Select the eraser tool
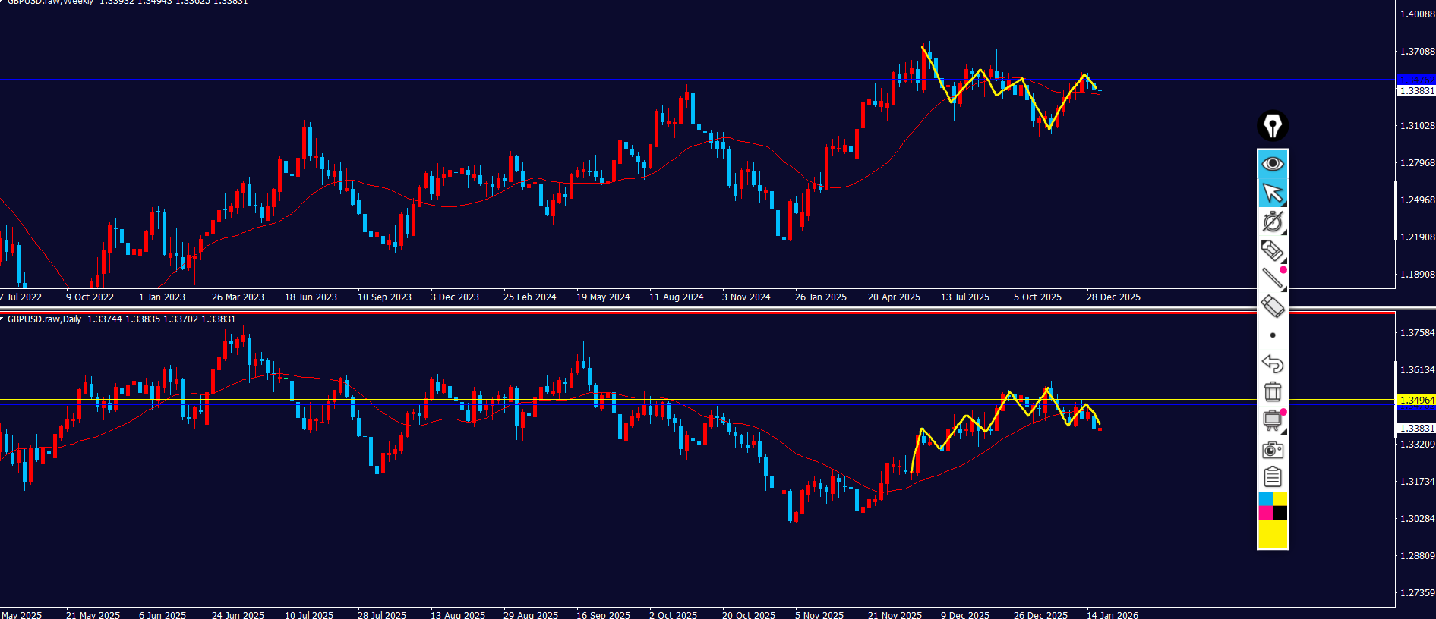Image resolution: width=1436 pixels, height=619 pixels. pos(1273,306)
